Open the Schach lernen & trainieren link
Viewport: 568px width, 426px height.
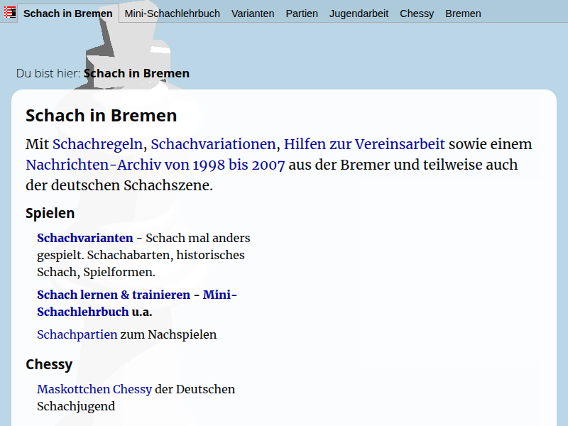coord(114,295)
